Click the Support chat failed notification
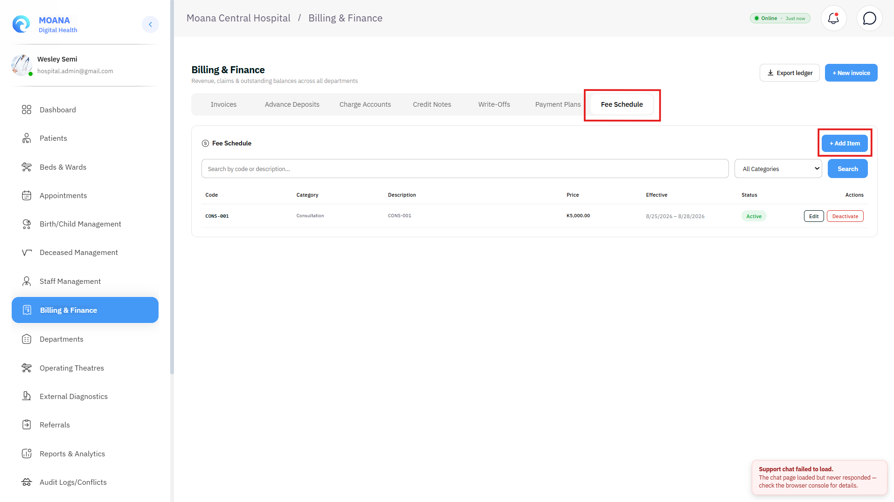894x502 pixels. [819, 477]
